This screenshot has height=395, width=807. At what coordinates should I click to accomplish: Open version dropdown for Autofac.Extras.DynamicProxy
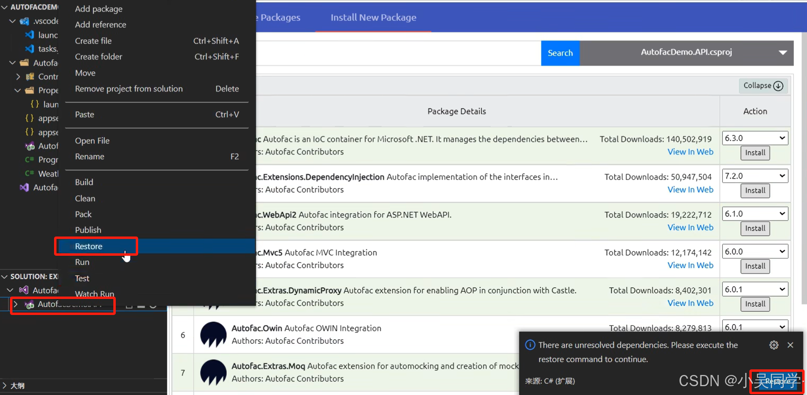755,289
